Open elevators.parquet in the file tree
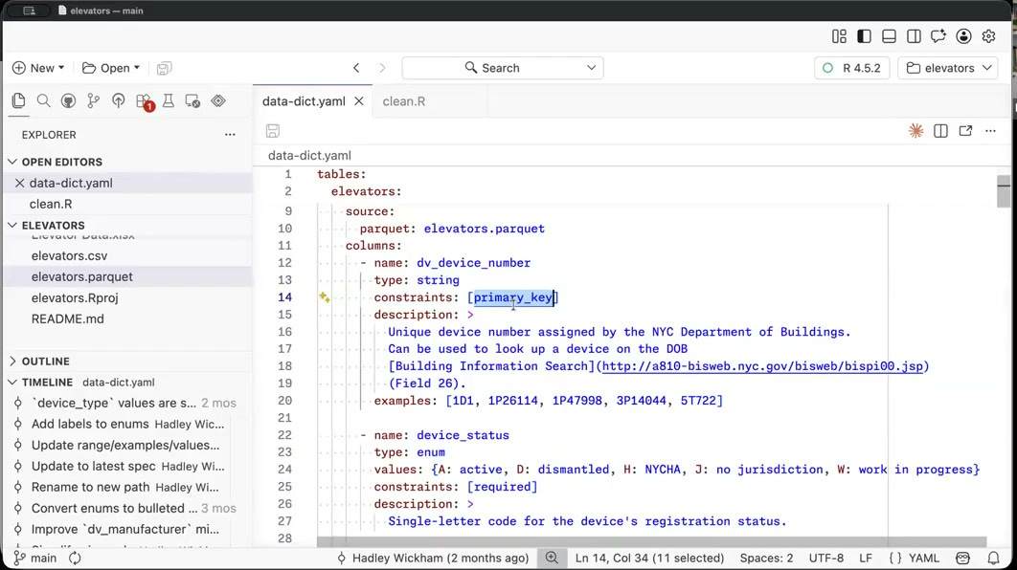The height and width of the screenshot is (570, 1017). point(81,276)
